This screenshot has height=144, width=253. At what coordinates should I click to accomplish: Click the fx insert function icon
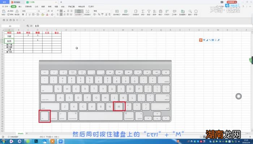tap(31, 26)
